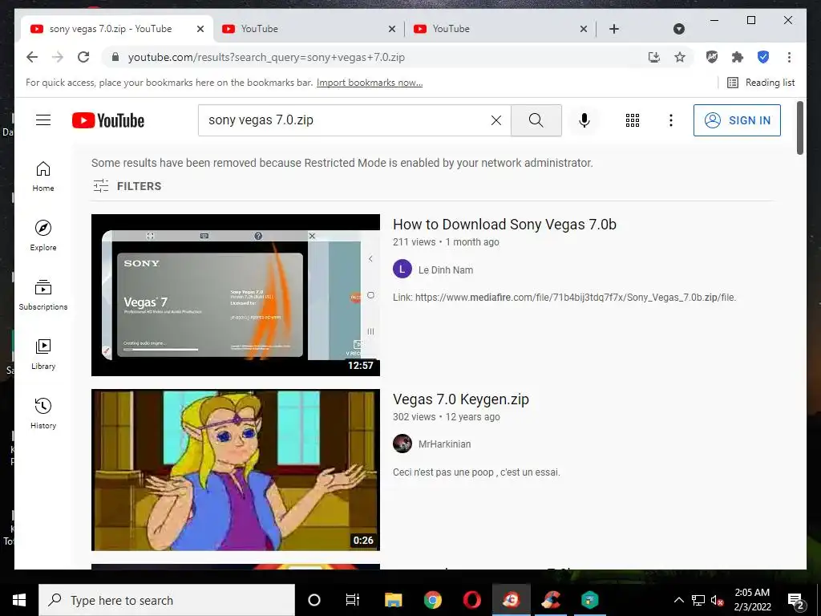
Task: Open a new tab with plus
Action: click(614, 29)
